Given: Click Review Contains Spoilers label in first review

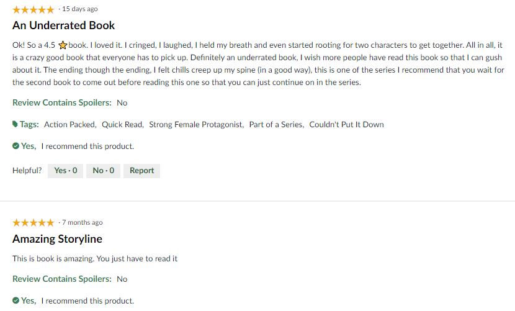Looking at the screenshot, I should click(62, 102).
